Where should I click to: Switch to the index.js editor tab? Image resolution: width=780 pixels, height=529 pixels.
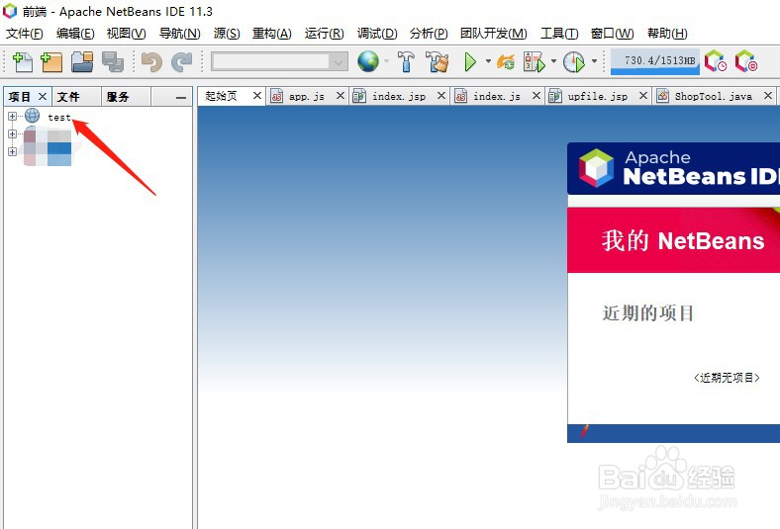[497, 96]
